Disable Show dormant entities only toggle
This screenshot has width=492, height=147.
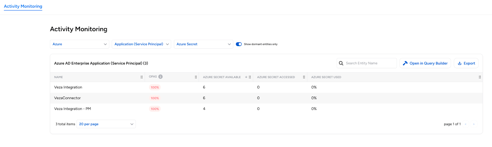tap(239, 44)
